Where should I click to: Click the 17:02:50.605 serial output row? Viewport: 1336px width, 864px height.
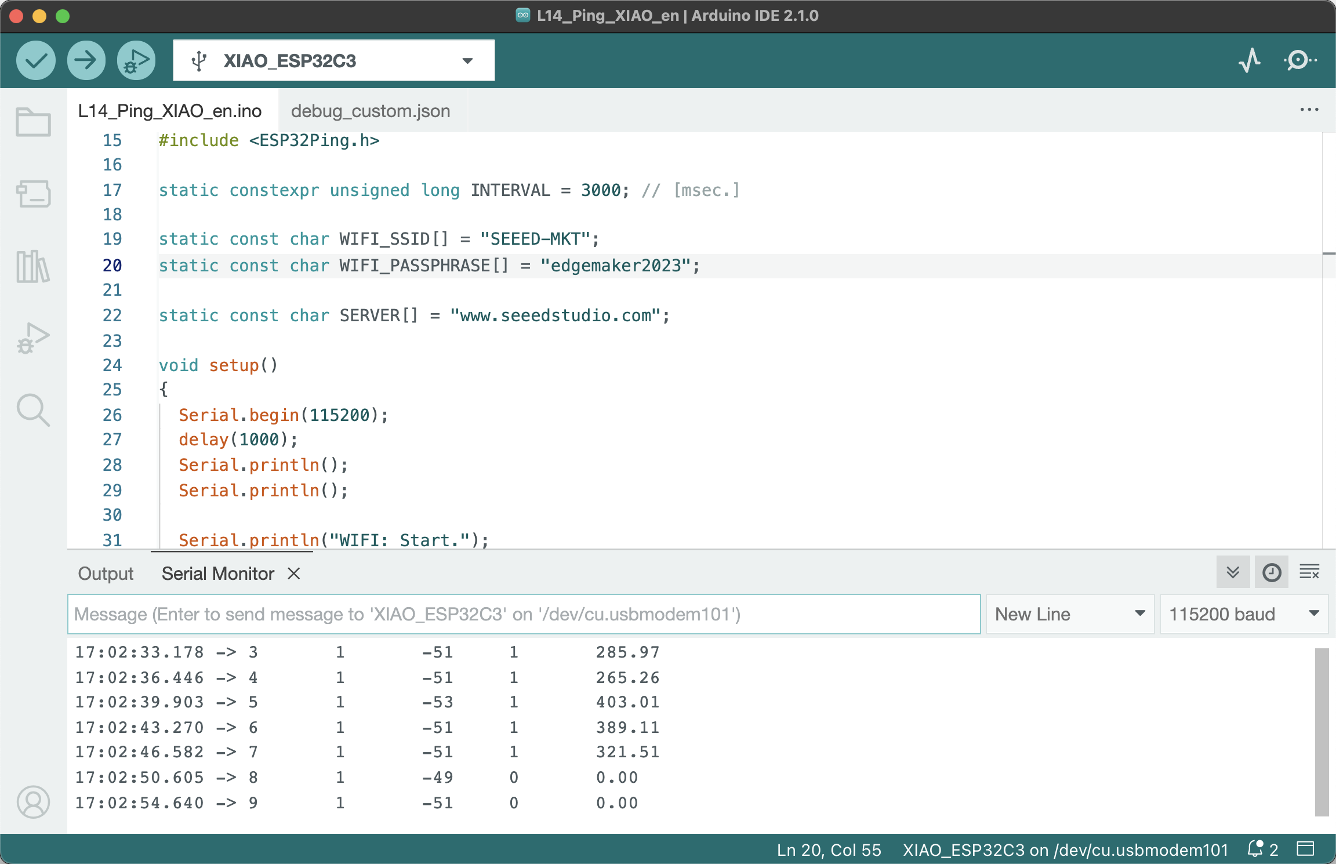(x=357, y=778)
